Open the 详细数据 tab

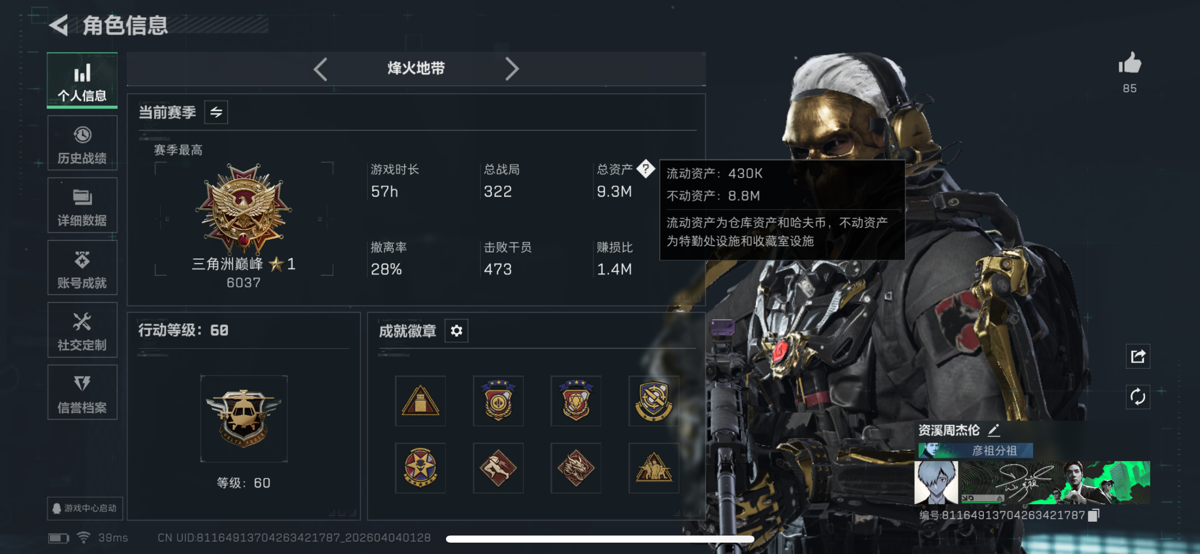tap(82, 206)
